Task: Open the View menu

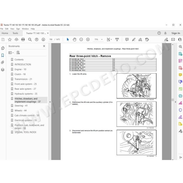Action: click(x=12, y=29)
